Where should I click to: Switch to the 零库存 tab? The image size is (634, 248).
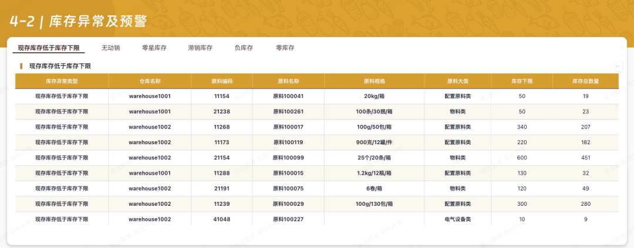click(285, 48)
